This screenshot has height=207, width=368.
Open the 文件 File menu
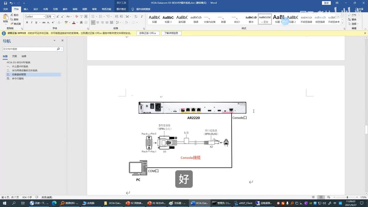[x=5, y=9]
